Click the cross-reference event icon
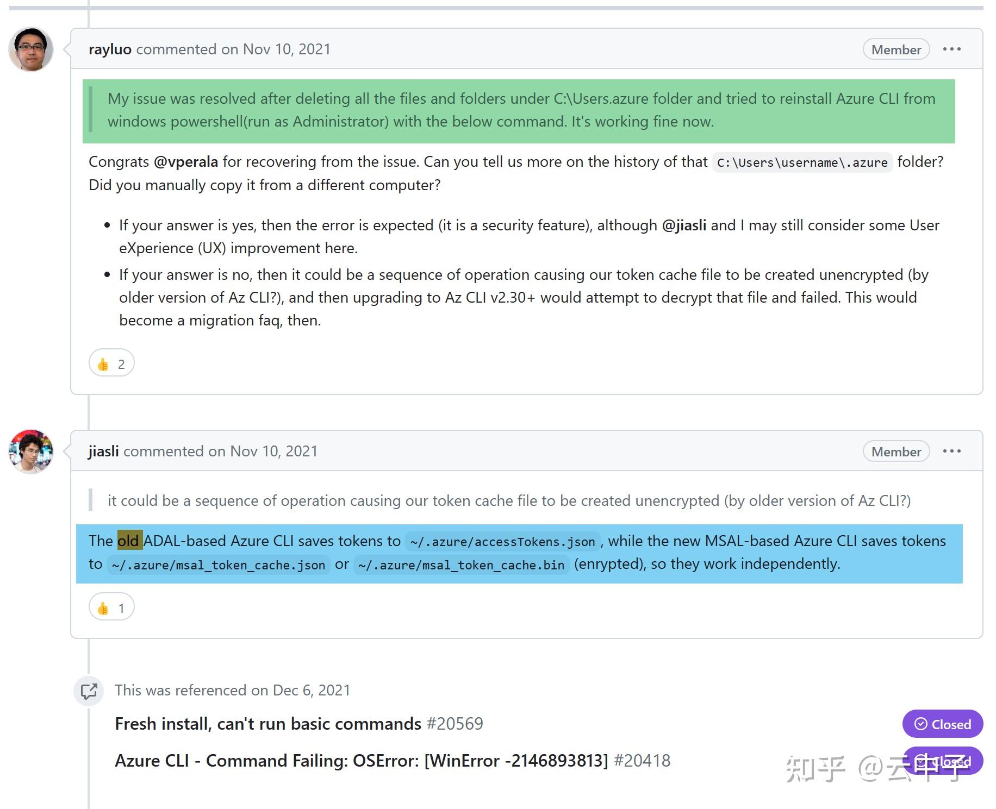 click(89, 691)
